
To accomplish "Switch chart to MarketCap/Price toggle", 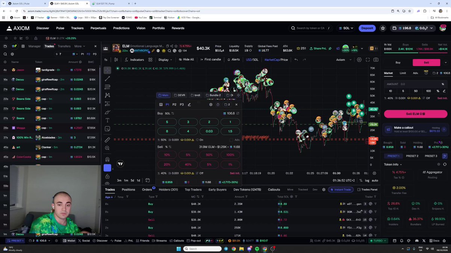I will (x=276, y=60).
